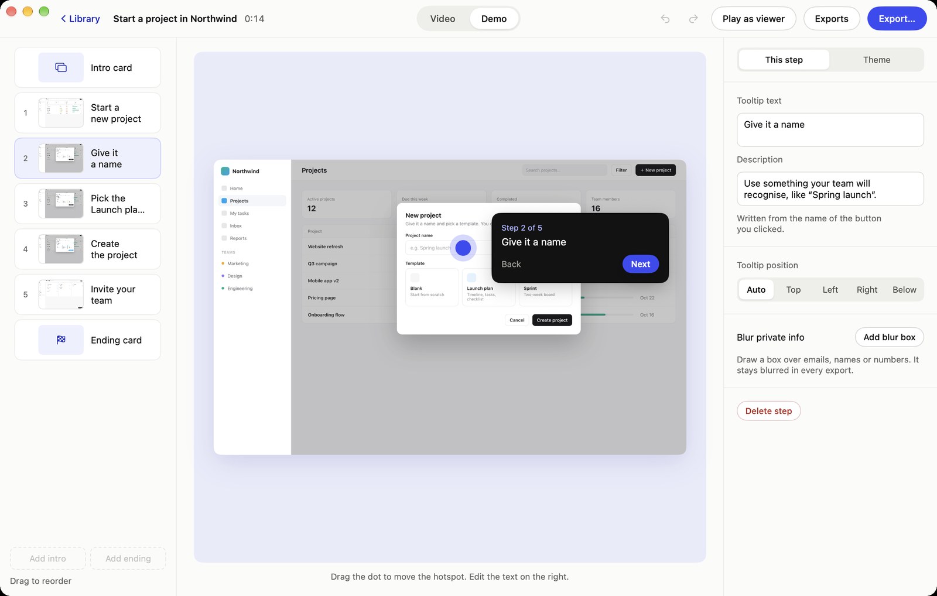This screenshot has height=596, width=937.
Task: Set tooltip position to Auto
Action: (x=756, y=290)
